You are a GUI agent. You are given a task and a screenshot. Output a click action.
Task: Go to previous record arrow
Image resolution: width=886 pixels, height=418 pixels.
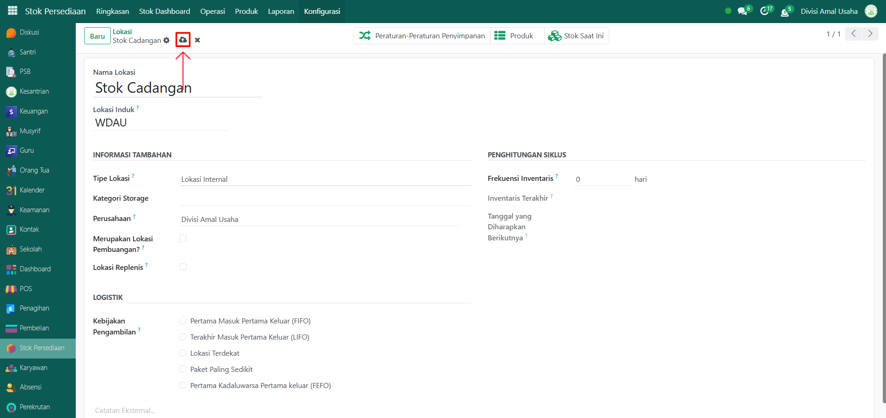coord(853,34)
